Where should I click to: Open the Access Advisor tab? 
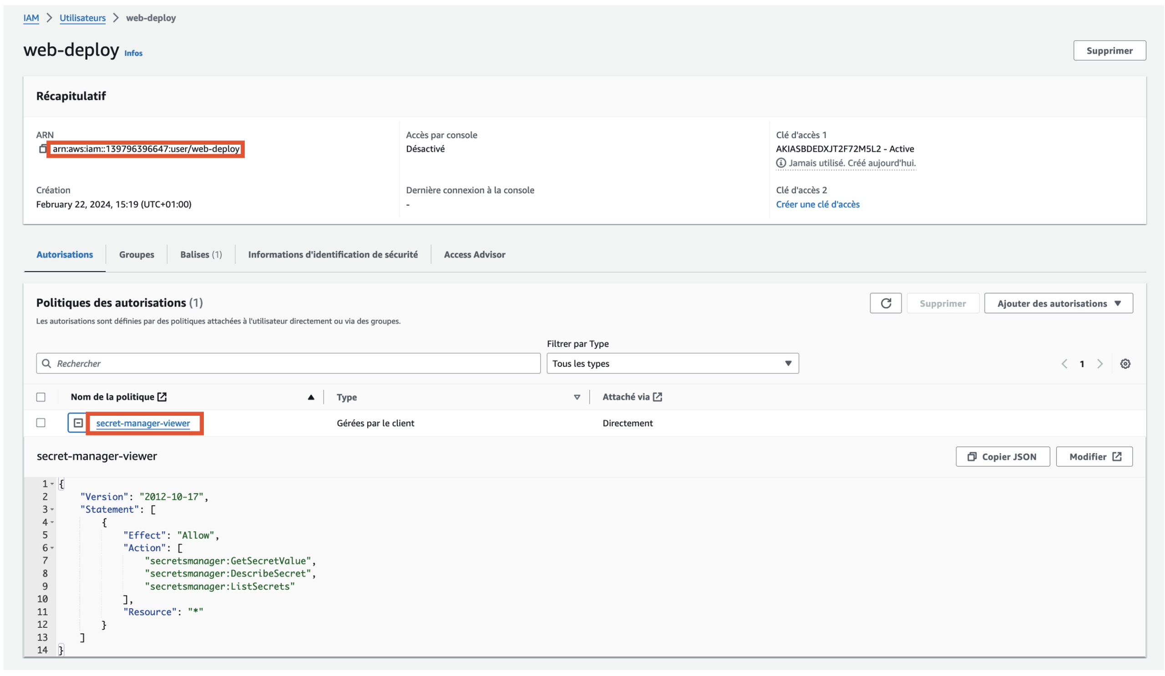474,254
